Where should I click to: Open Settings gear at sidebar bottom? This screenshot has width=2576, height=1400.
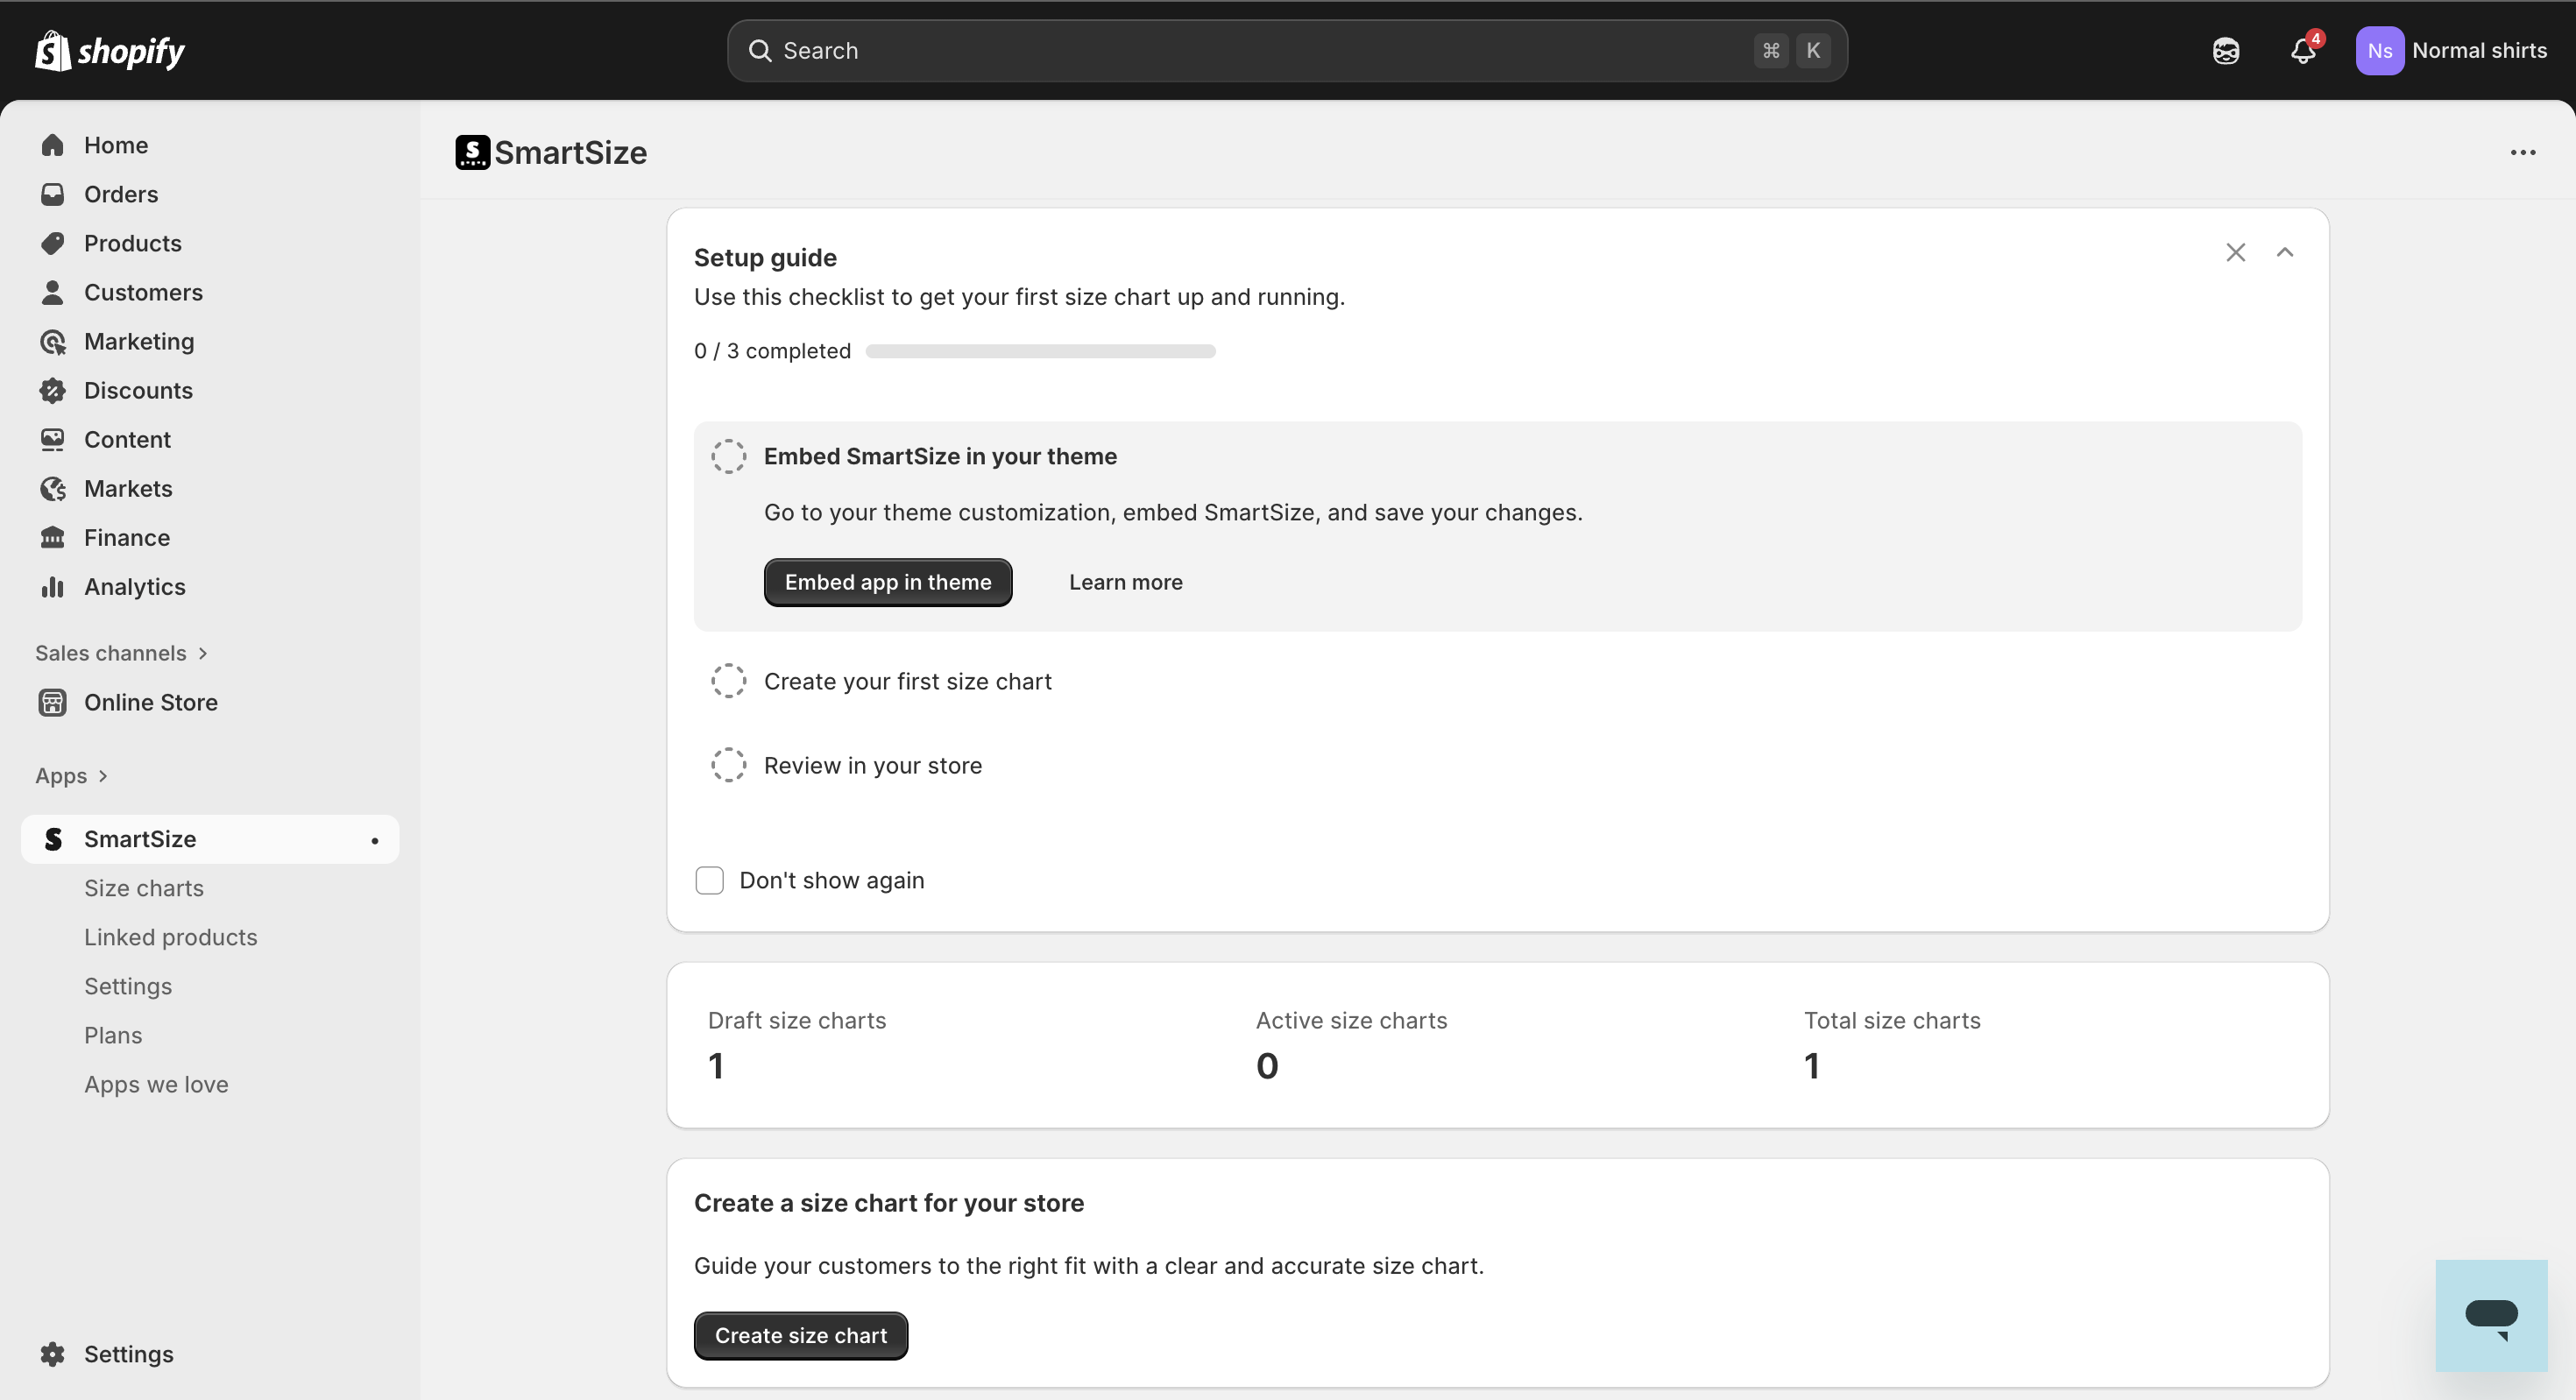click(53, 1354)
